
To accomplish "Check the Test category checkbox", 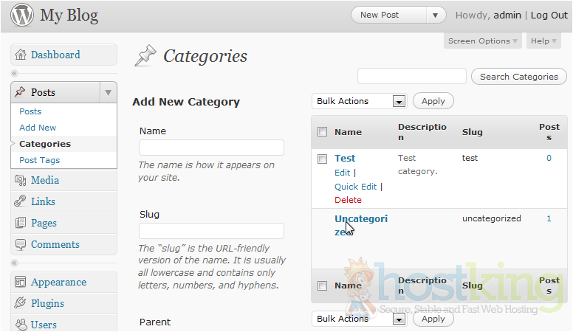I will tap(322, 159).
